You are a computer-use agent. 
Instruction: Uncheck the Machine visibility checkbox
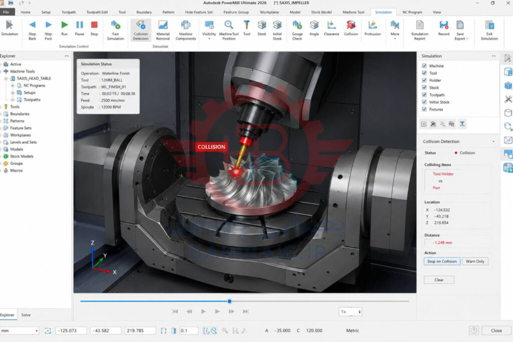tap(424, 66)
